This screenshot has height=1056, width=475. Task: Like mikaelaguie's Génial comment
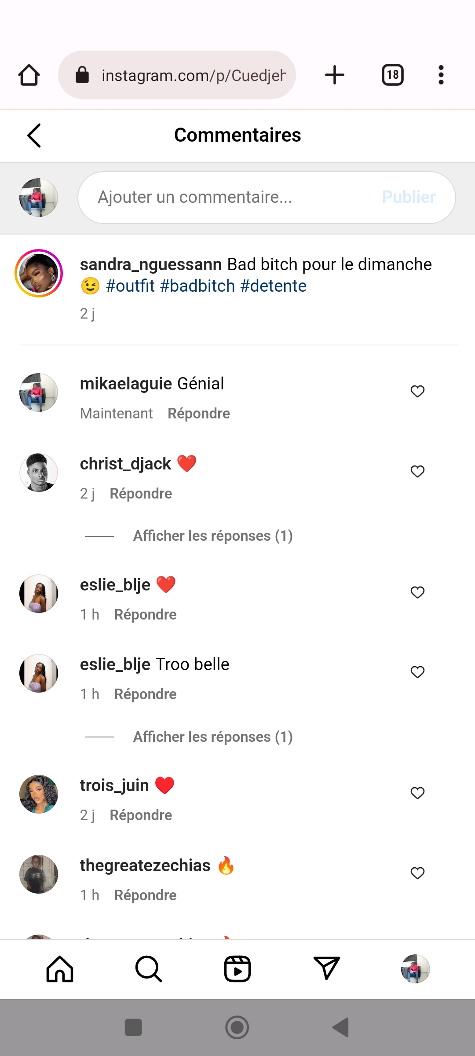[x=417, y=391]
